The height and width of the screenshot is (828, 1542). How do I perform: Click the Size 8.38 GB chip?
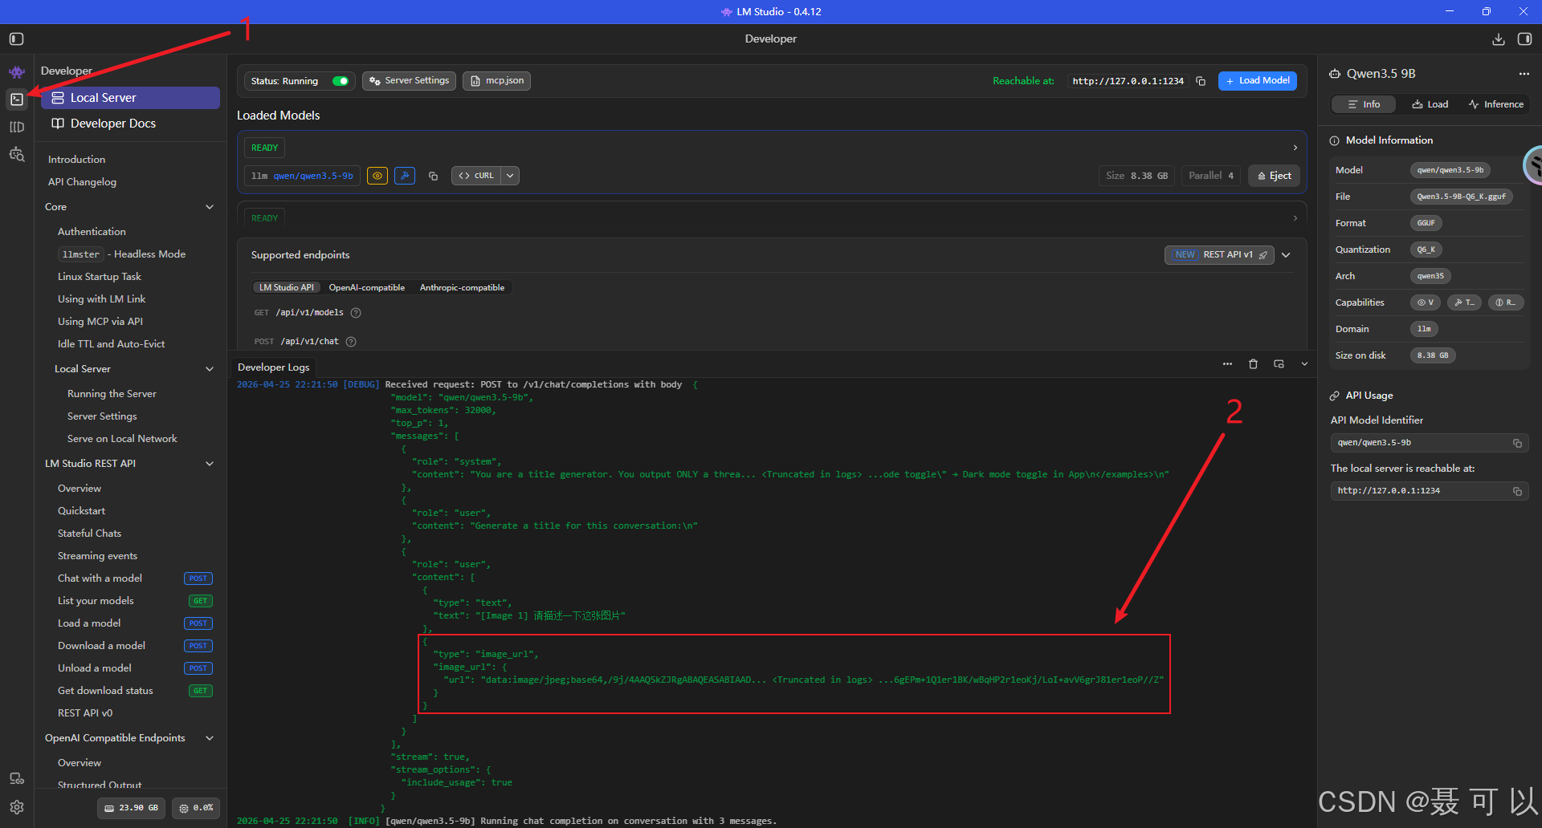pyautogui.click(x=1136, y=176)
